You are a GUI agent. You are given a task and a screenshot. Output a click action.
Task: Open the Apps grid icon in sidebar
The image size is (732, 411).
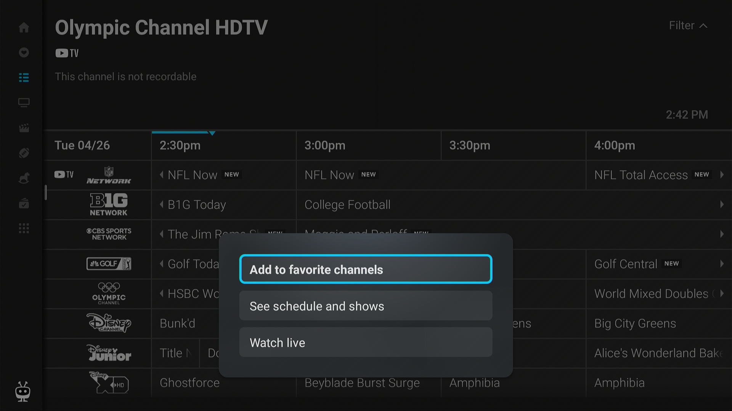pos(24,228)
